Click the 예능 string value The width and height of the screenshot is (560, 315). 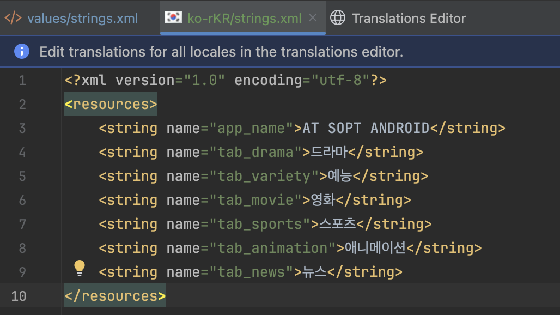(x=339, y=176)
